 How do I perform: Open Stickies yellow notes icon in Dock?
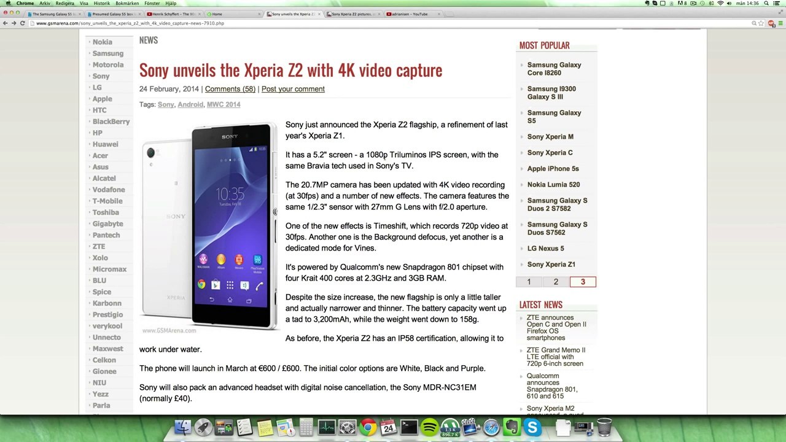[265, 427]
